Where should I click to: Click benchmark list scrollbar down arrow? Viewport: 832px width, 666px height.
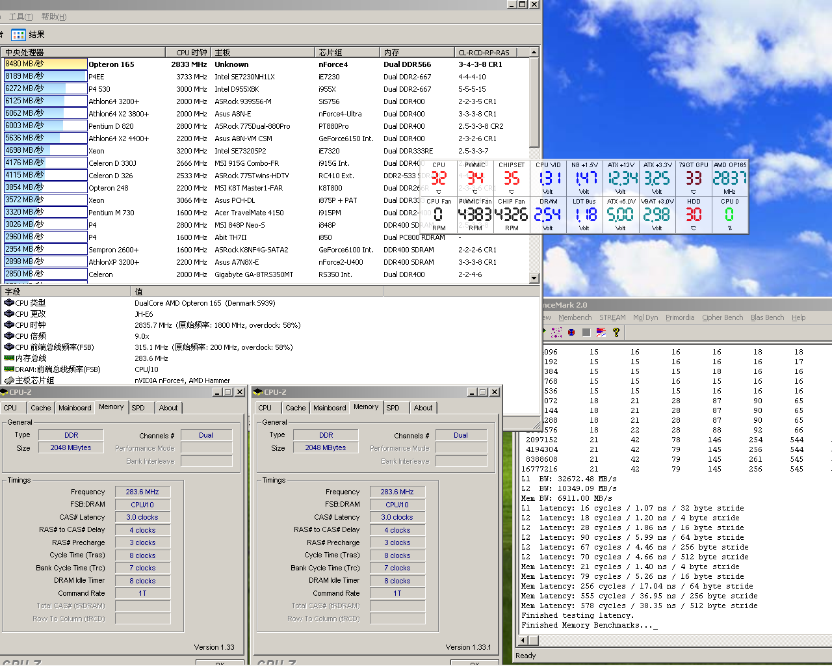(534, 278)
